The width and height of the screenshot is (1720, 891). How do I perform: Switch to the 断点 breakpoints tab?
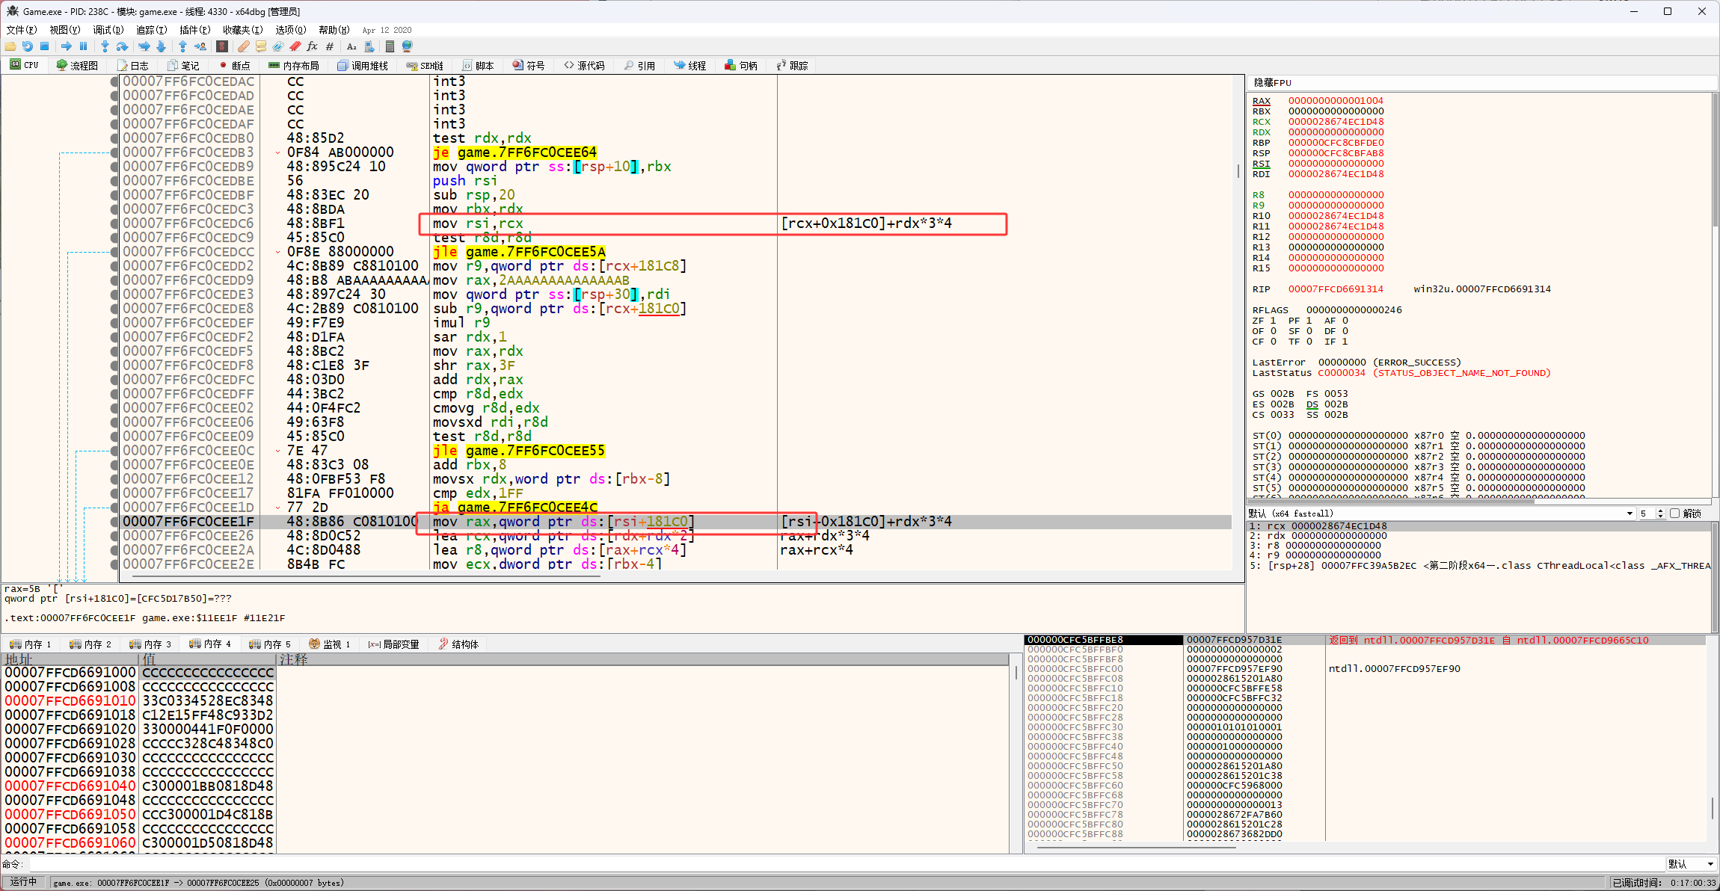(x=234, y=66)
